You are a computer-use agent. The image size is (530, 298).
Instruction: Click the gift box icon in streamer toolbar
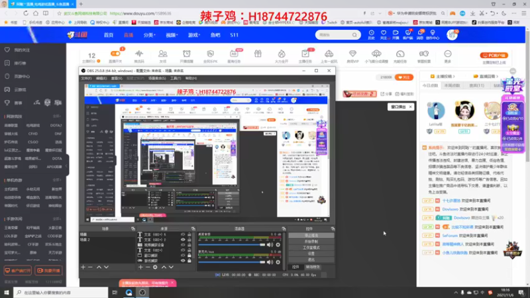click(258, 54)
